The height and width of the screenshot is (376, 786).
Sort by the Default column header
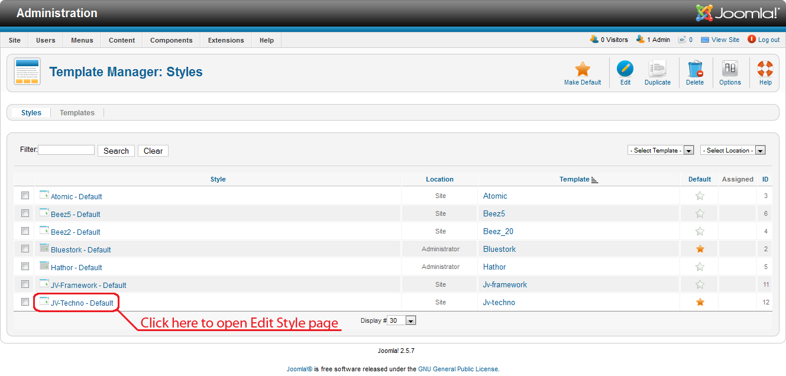700,179
